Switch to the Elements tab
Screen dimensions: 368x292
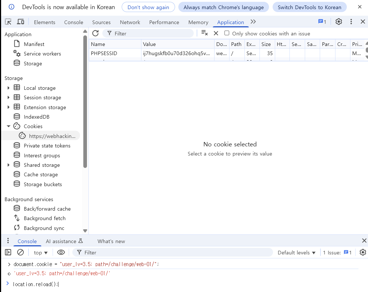coord(45,22)
